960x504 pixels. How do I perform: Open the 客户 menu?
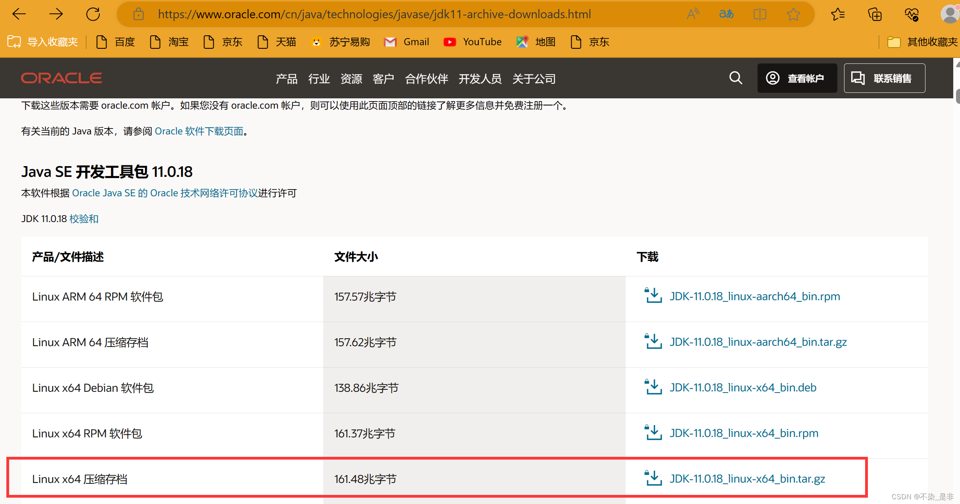point(384,79)
